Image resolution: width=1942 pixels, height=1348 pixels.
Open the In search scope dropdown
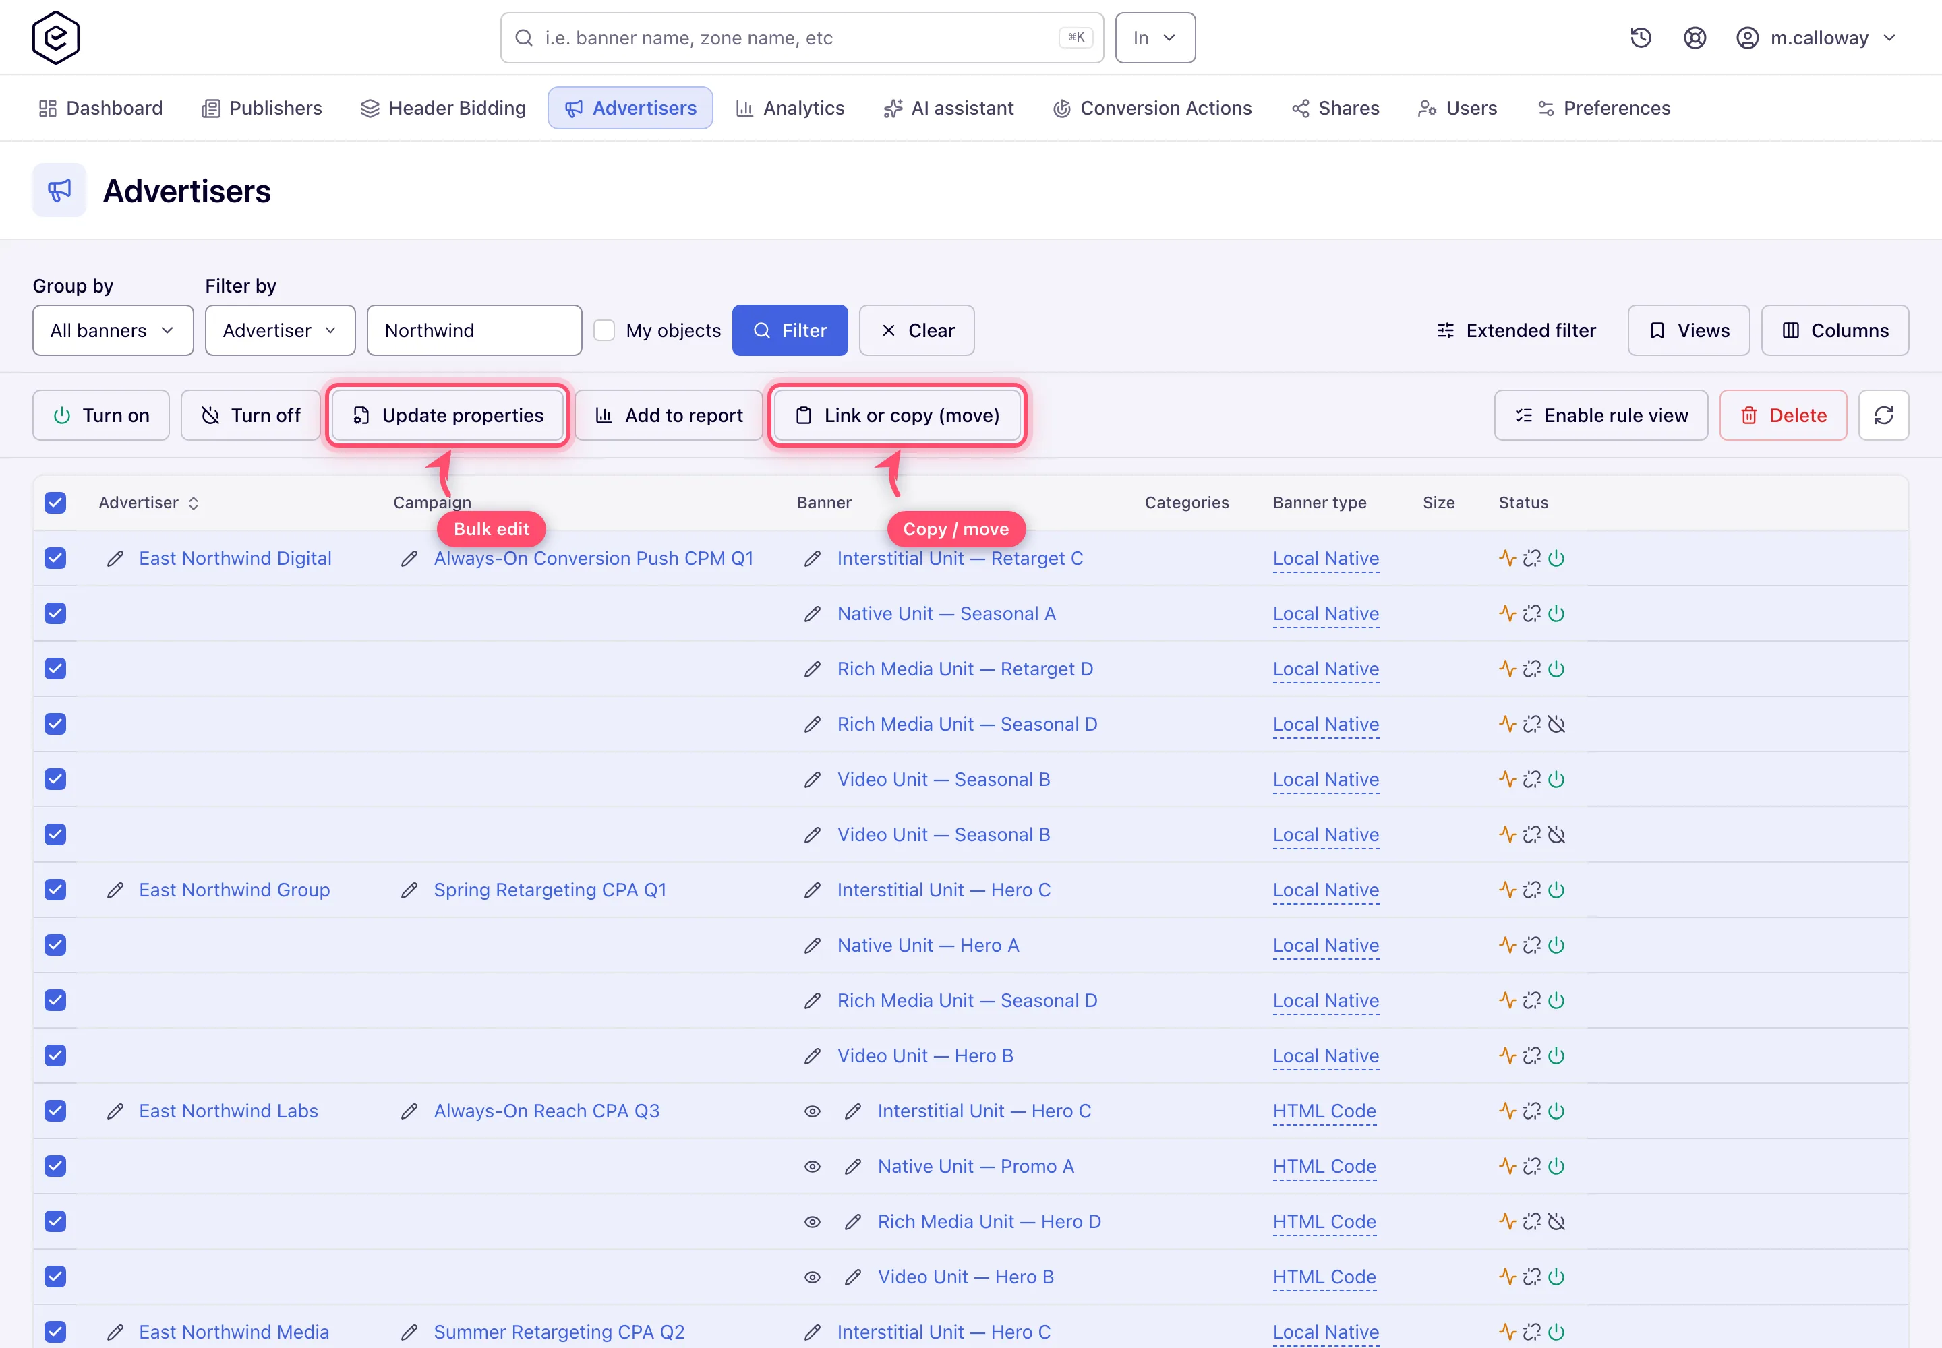tap(1154, 37)
